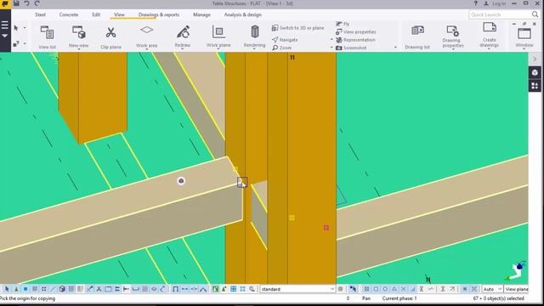Expand the Rendering dropdown arrow

tap(254, 49)
